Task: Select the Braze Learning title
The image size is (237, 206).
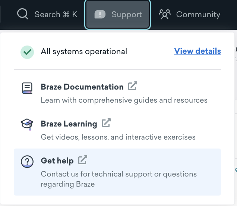Action: point(69,124)
